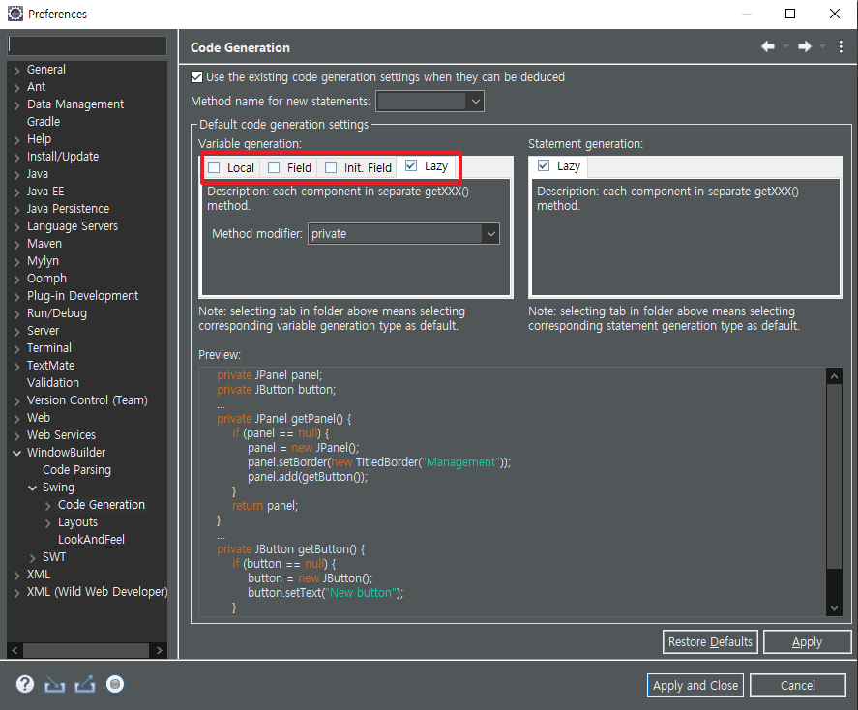The width and height of the screenshot is (858, 710).
Task: Select Language Servers tree item
Action: point(73,226)
